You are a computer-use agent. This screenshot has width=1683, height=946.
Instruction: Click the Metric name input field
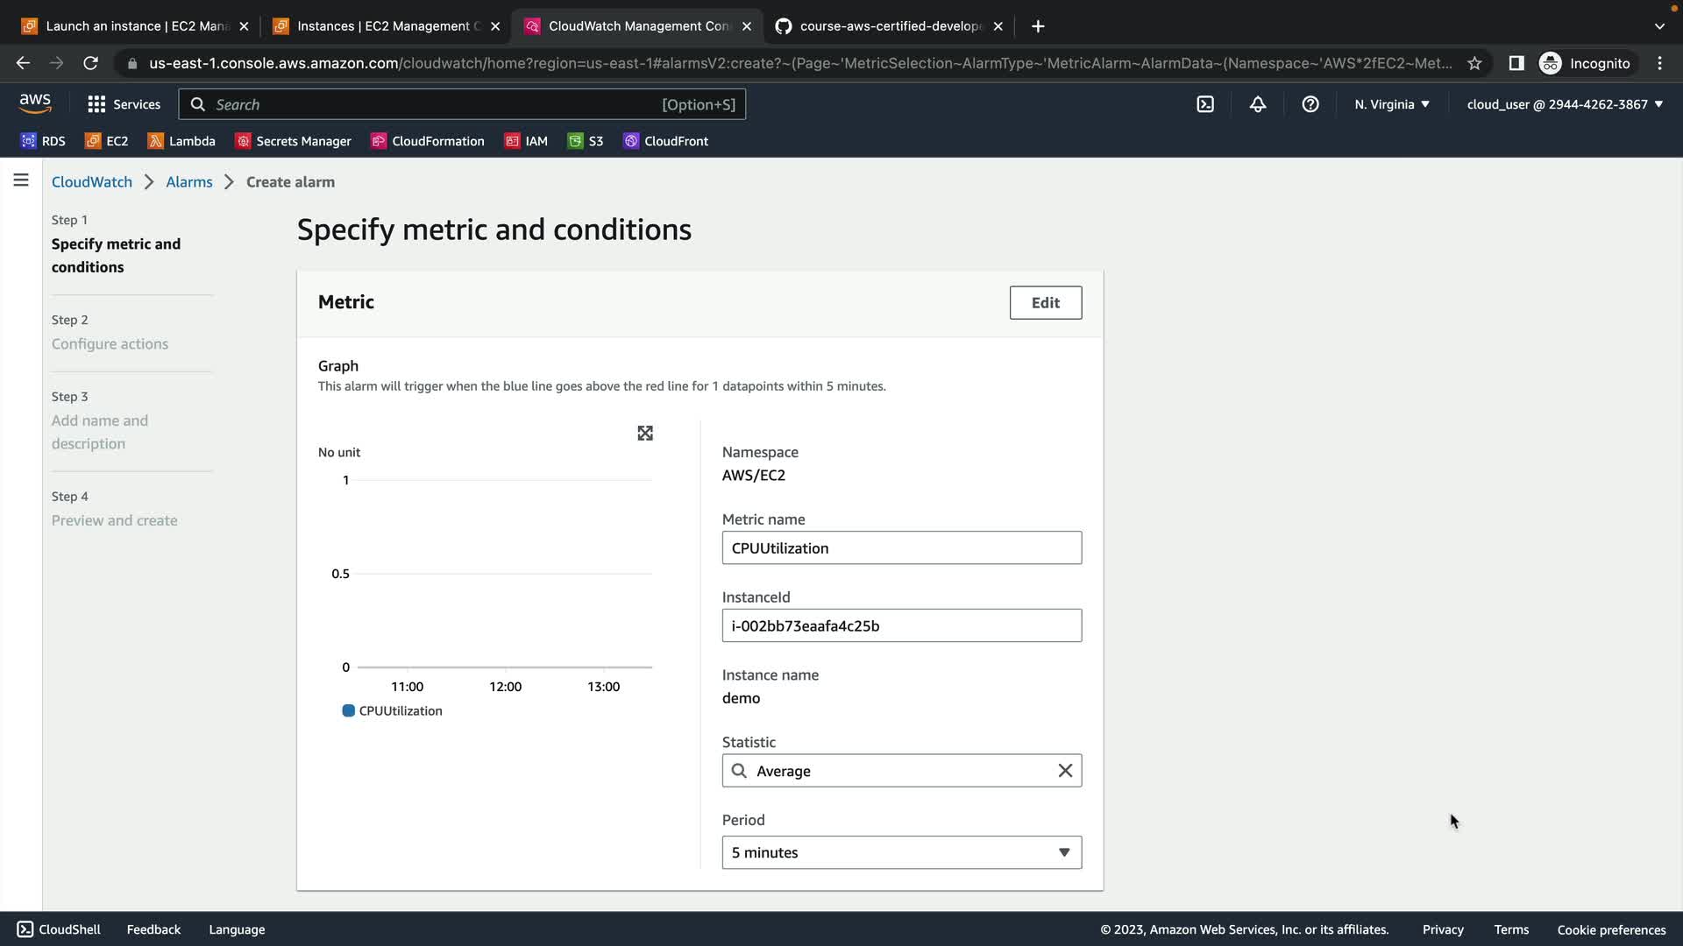(x=901, y=547)
